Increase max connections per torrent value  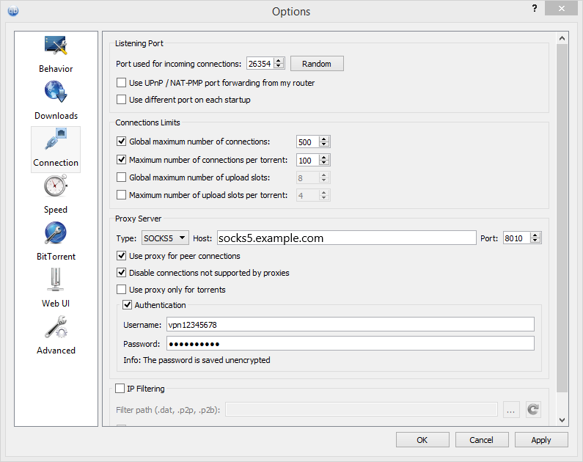tap(324, 157)
